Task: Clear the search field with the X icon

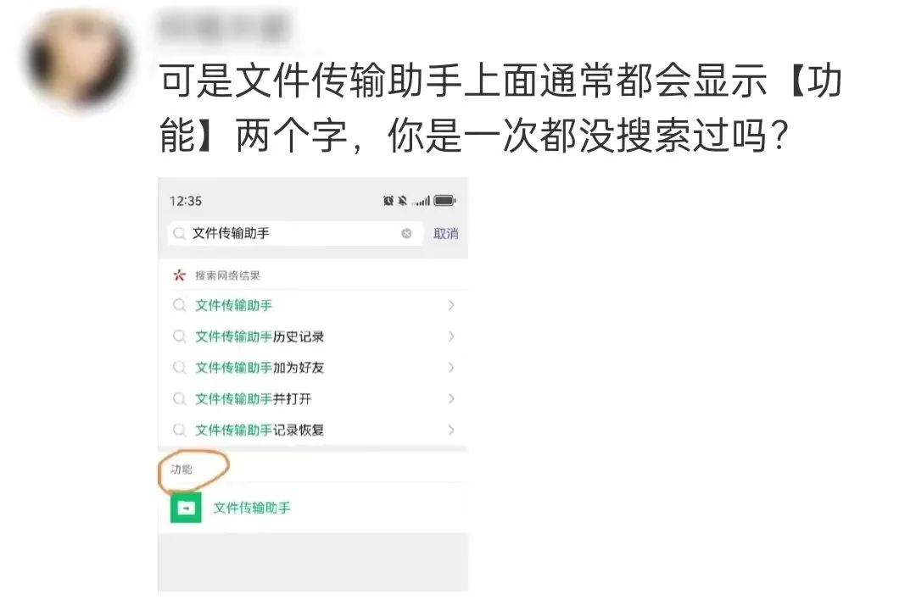Action: point(406,233)
